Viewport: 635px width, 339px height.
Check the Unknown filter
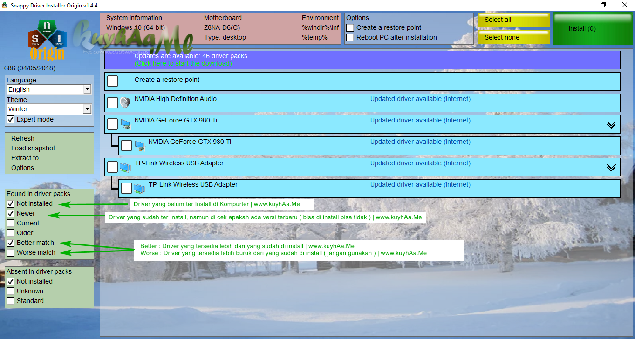click(x=11, y=292)
